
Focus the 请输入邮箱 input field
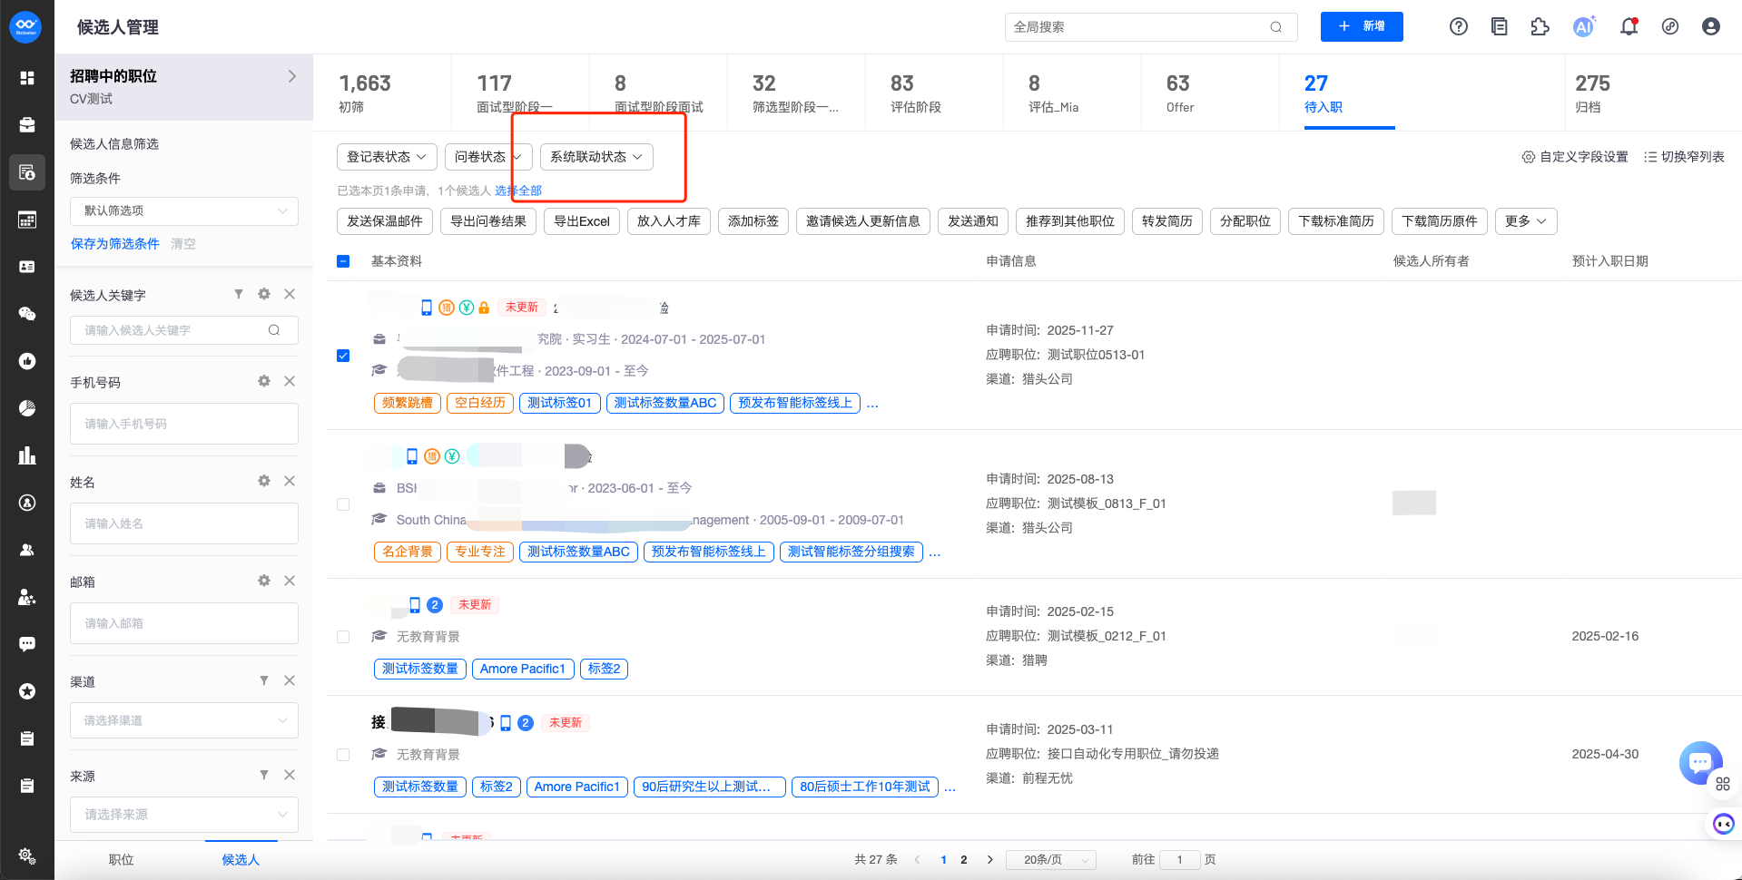tap(184, 623)
